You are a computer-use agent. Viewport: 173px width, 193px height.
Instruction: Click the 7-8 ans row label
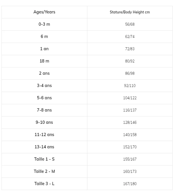44,110
